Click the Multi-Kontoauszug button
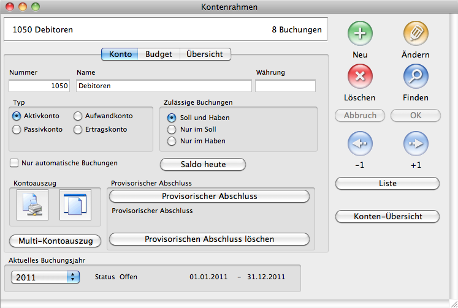This screenshot has height=308, width=458. click(55, 241)
